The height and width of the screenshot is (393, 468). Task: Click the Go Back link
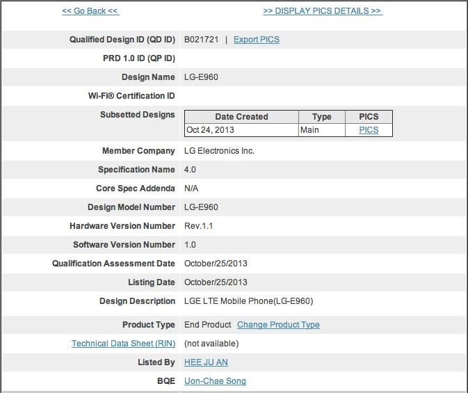[90, 11]
